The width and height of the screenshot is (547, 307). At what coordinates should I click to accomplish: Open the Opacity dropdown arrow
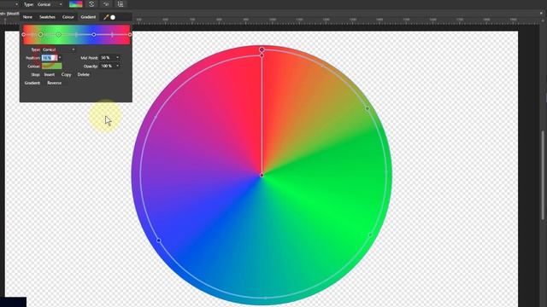[118, 67]
